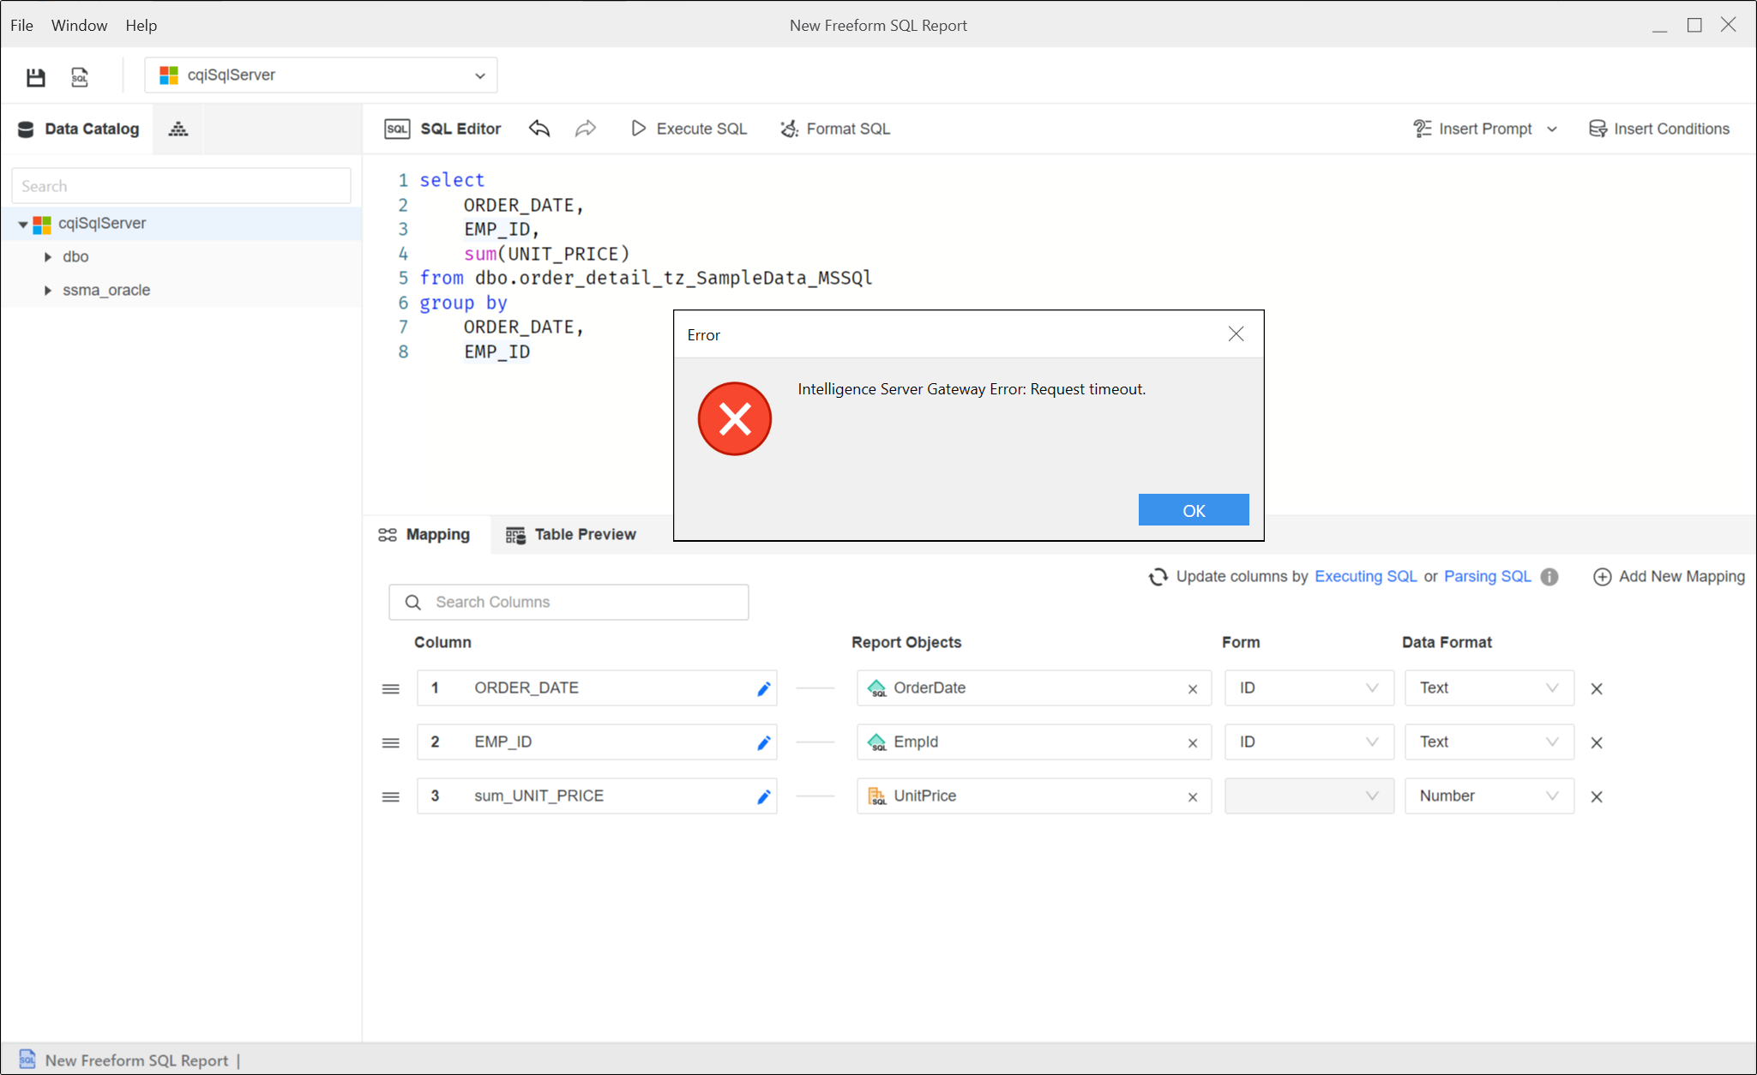Expand the ssma_oracle schema node
1757x1075 pixels.
click(x=48, y=290)
